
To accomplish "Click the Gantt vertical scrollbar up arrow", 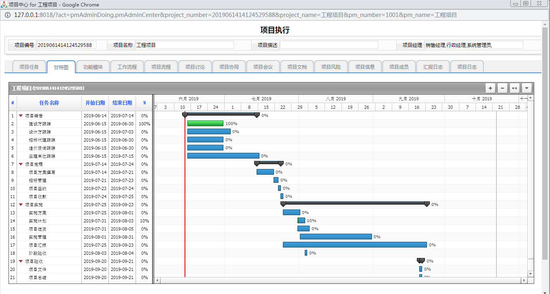I will pyautogui.click(x=531, y=104).
